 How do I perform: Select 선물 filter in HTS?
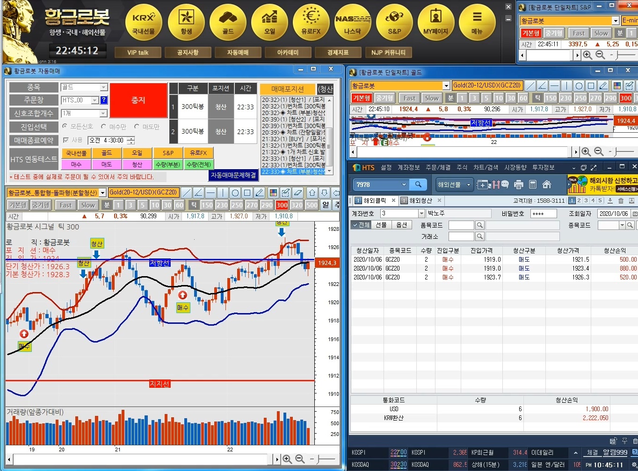[x=381, y=225]
